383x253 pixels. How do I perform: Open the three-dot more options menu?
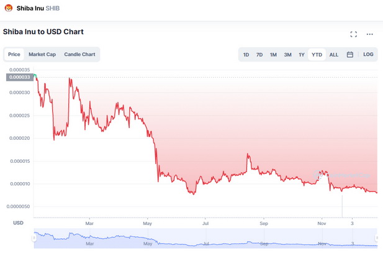click(370, 34)
